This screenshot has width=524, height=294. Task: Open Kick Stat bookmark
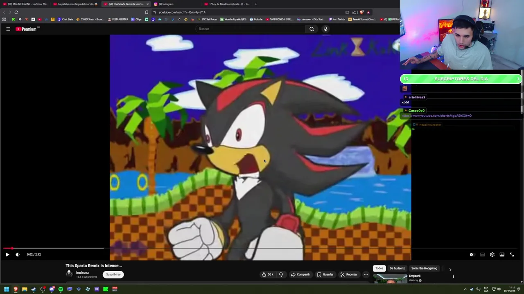pyautogui.click(x=311, y=19)
